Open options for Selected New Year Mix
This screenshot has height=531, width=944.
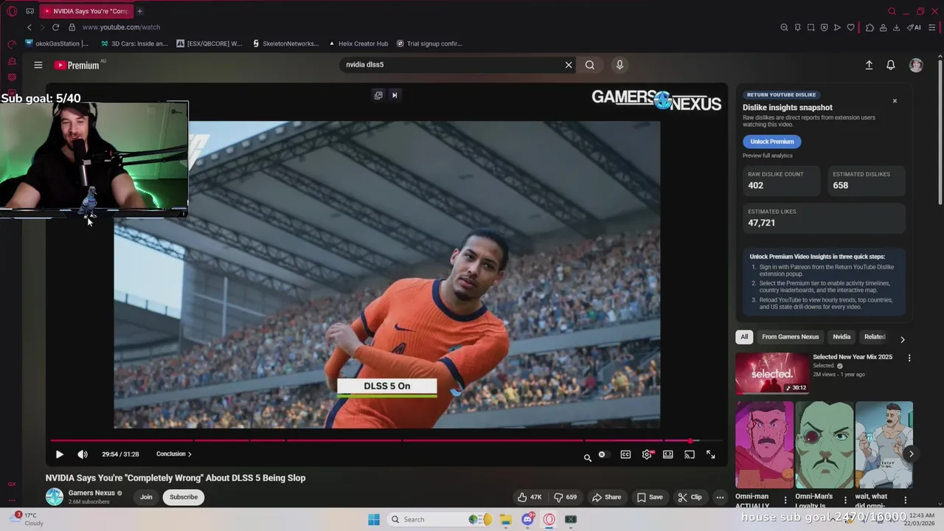pos(909,358)
